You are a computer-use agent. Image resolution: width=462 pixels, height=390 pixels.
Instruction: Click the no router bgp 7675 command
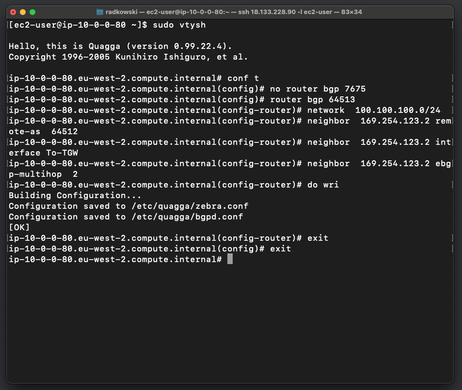318,89
